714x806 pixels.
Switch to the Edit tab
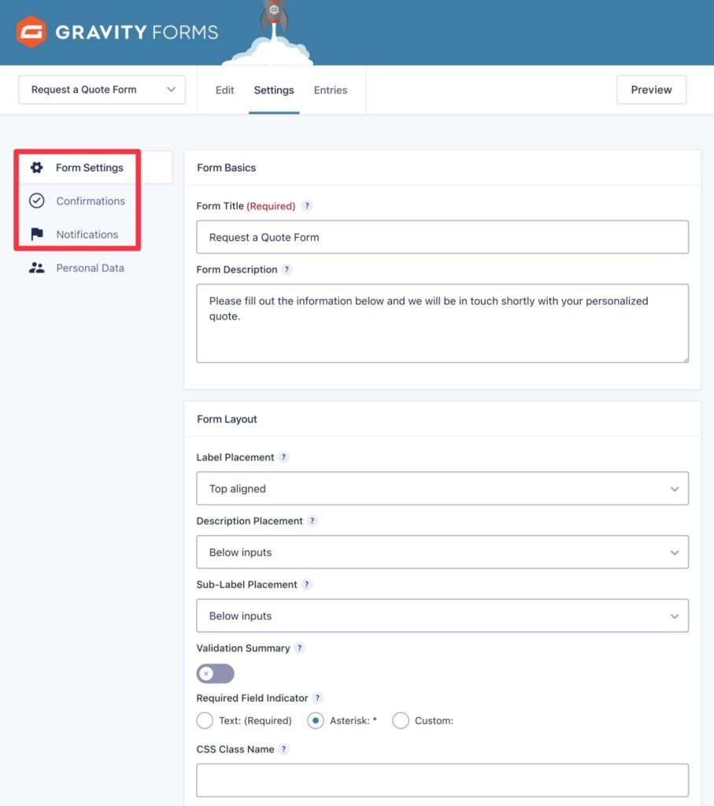224,90
